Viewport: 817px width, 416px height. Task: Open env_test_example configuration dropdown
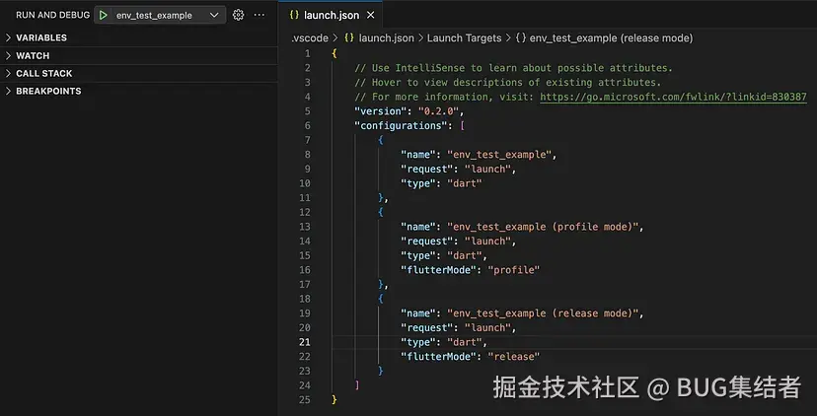pos(160,15)
